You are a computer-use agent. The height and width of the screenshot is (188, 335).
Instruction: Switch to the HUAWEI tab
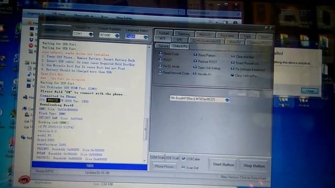[x=205, y=34]
